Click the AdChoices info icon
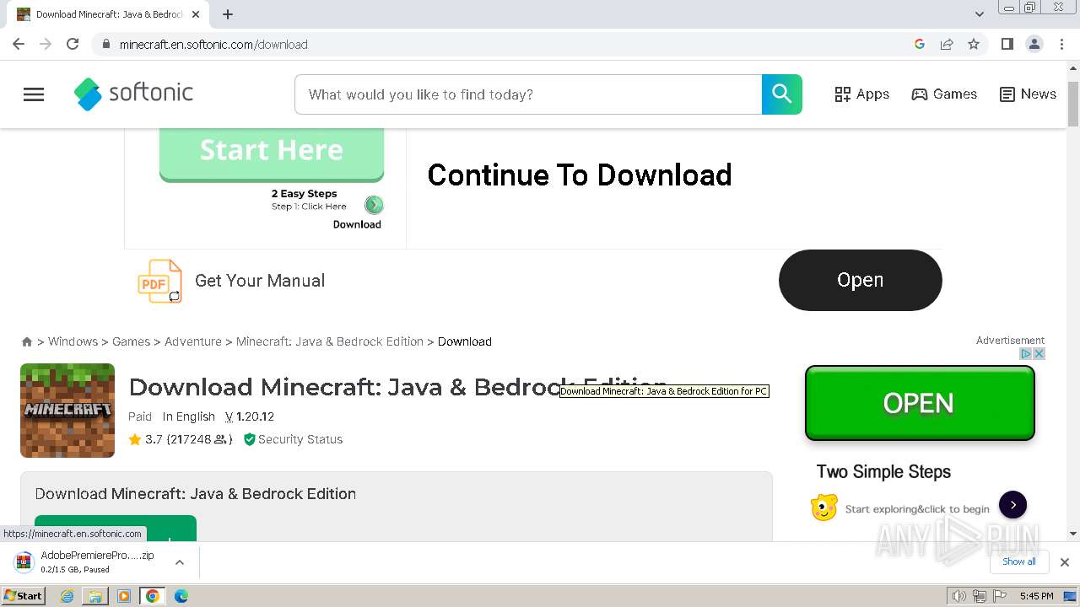This screenshot has width=1080, height=607. click(1026, 353)
